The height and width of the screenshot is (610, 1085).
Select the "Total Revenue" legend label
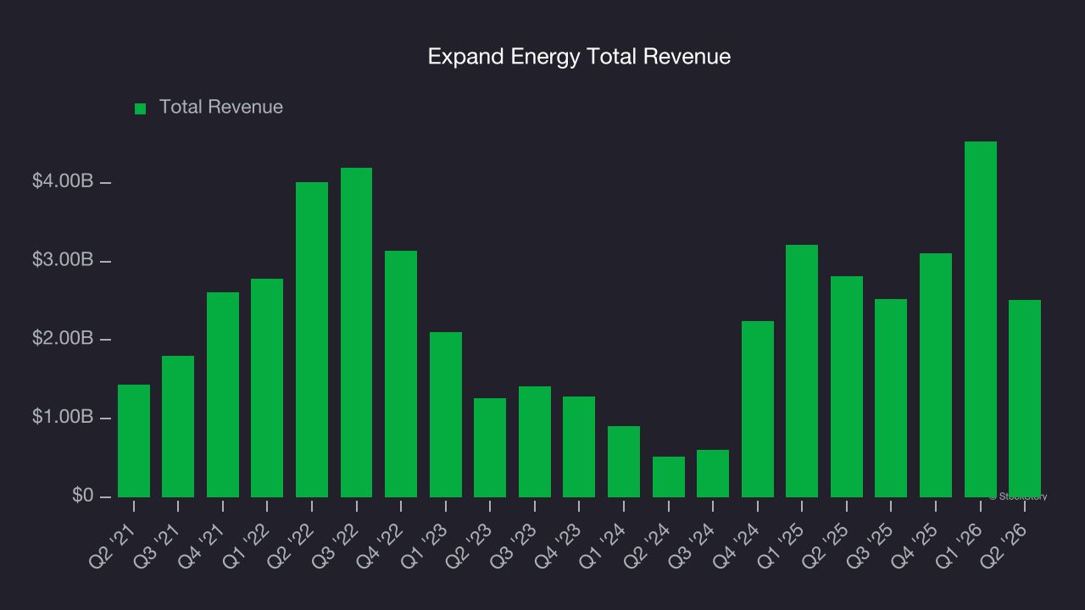(221, 108)
